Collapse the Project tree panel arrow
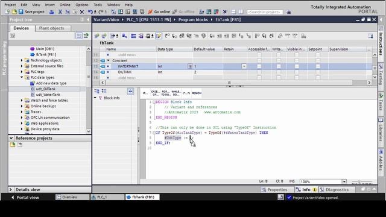The height and width of the screenshot is (217, 386). pos(88,20)
